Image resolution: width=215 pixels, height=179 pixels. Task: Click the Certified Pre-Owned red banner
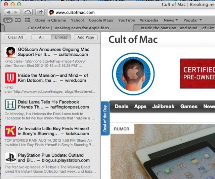tap(198, 73)
